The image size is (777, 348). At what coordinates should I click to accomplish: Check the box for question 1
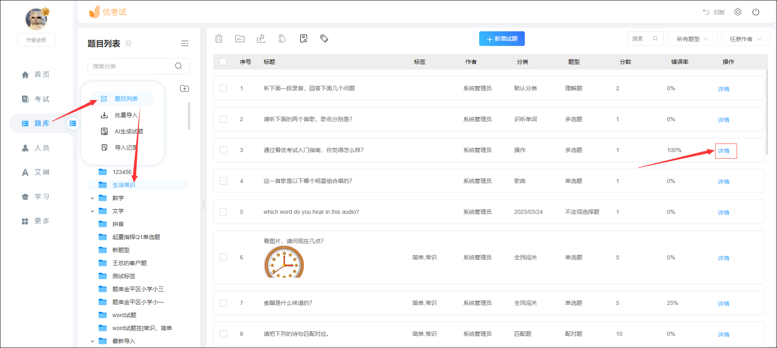pos(223,88)
